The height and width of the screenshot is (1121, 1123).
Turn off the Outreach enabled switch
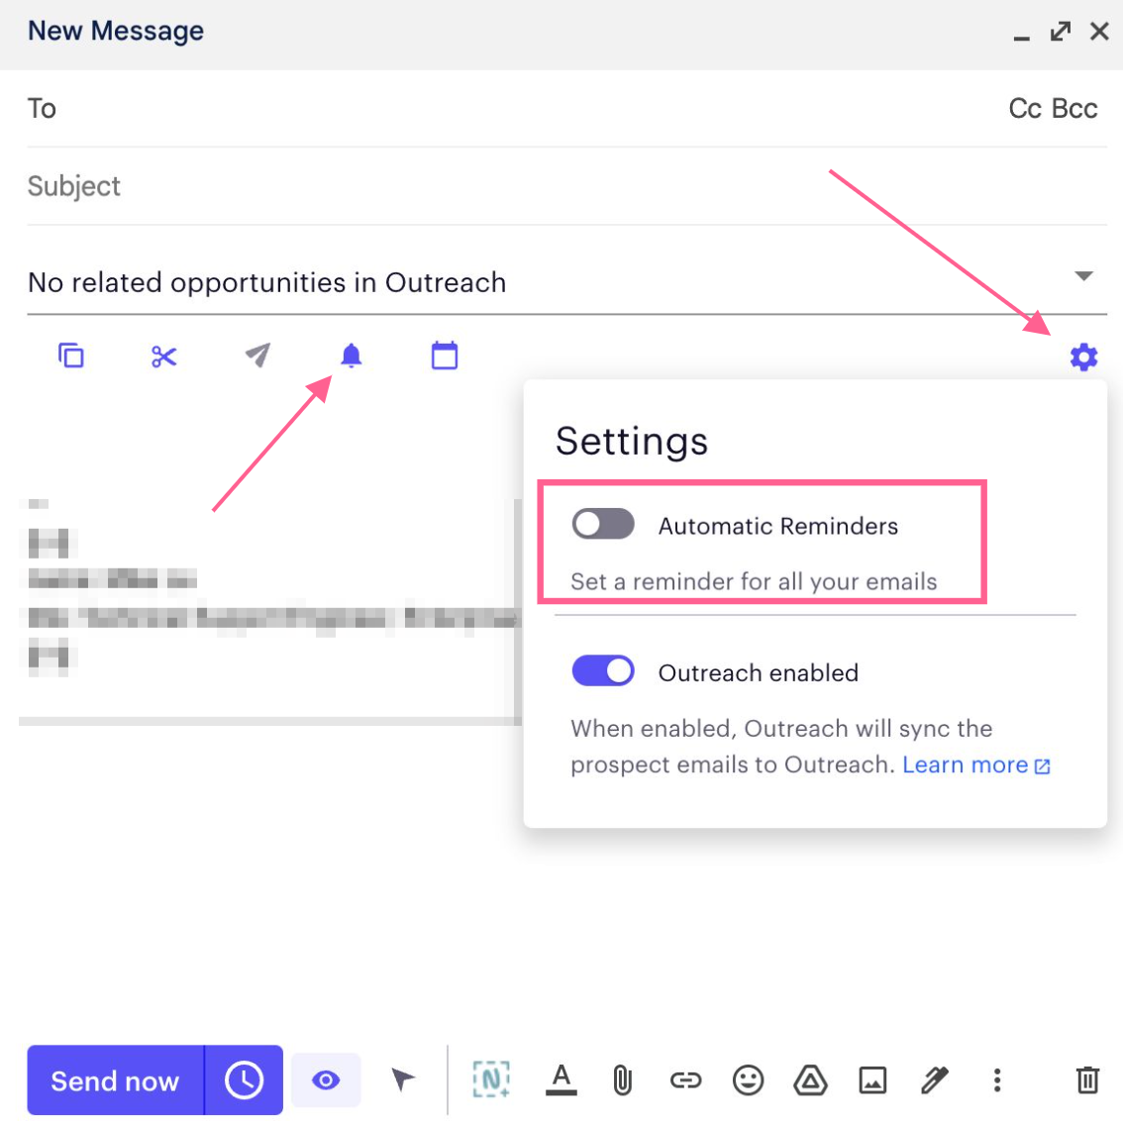[603, 671]
